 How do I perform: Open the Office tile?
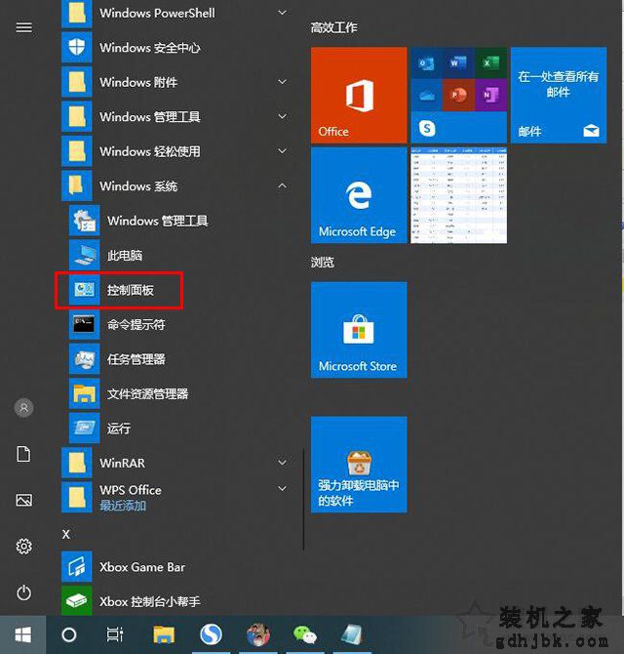(x=359, y=95)
